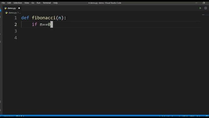Click demo.py in the breadcrumb path
The height and width of the screenshot is (118, 209).
13,13
